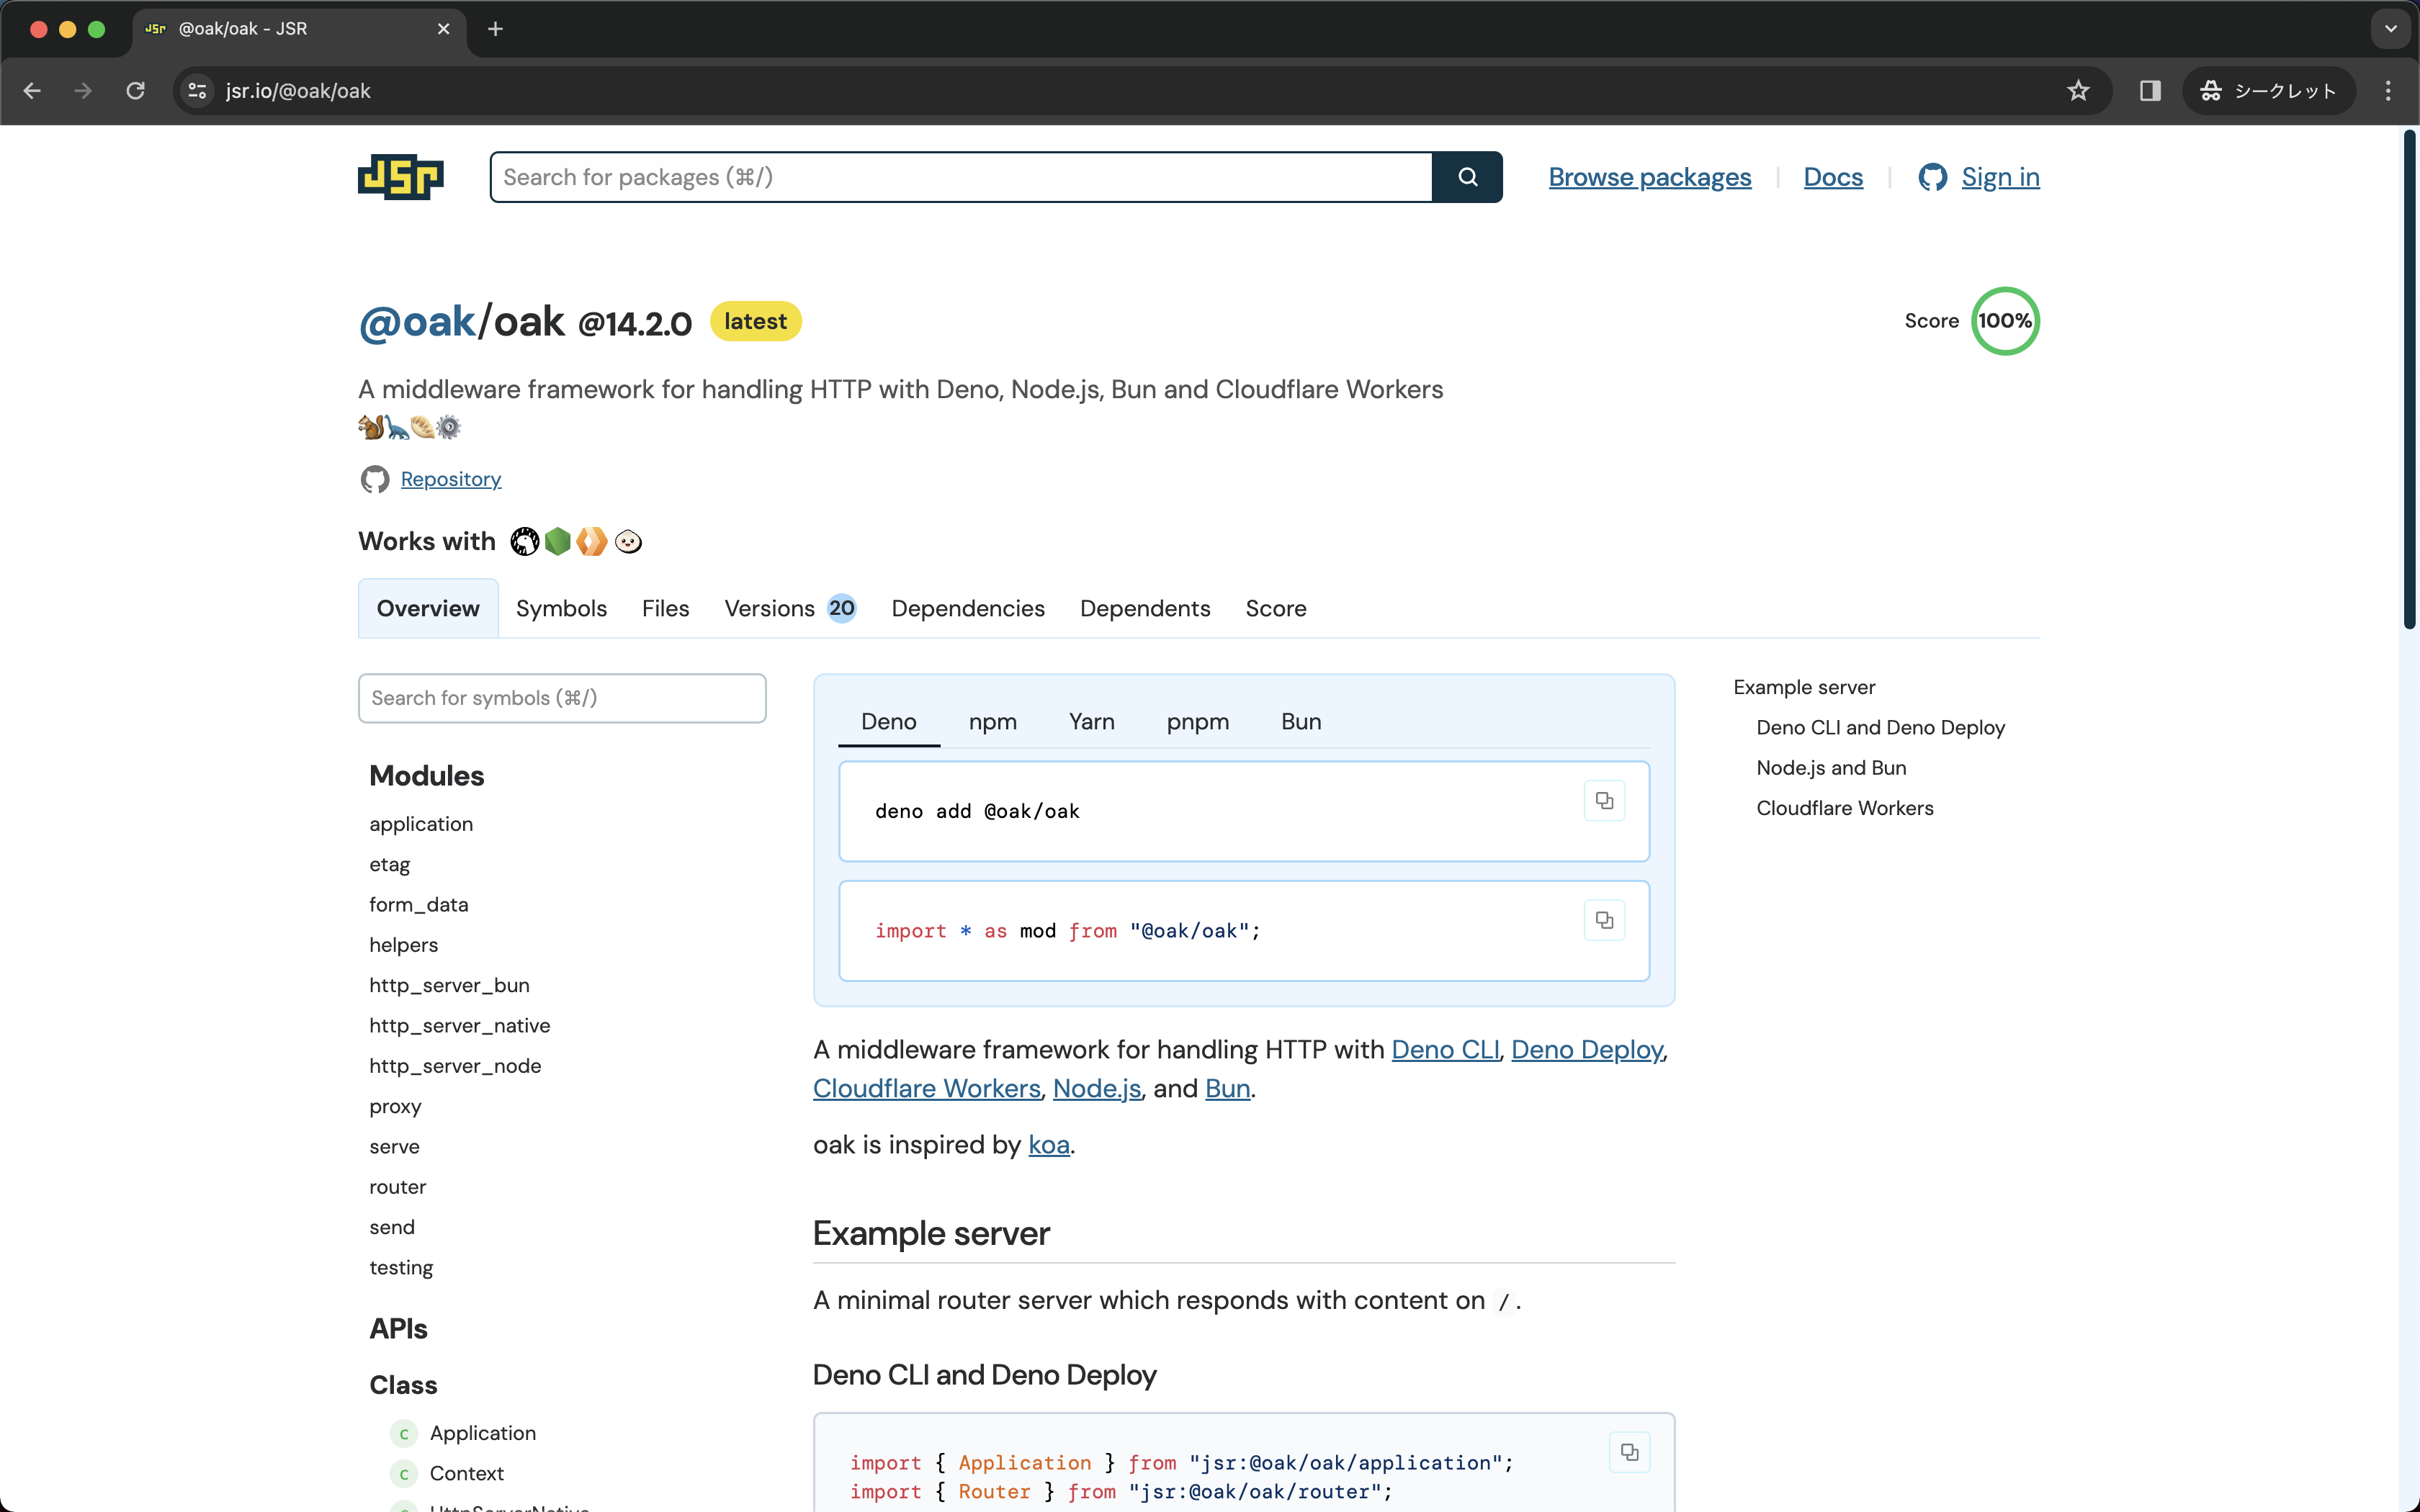Click the search magnifier icon
Image resolution: width=2420 pixels, height=1512 pixels.
click(x=1466, y=177)
